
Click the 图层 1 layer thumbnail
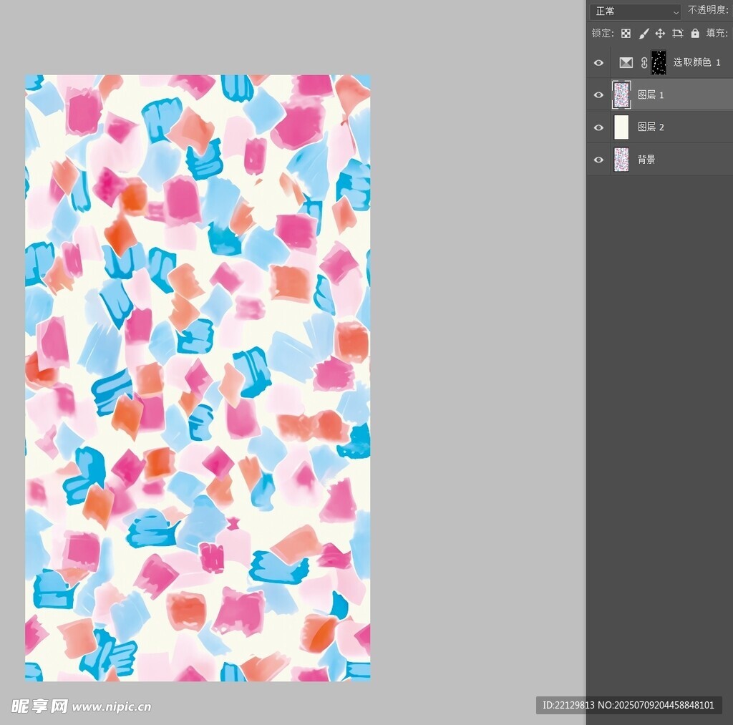click(x=621, y=95)
